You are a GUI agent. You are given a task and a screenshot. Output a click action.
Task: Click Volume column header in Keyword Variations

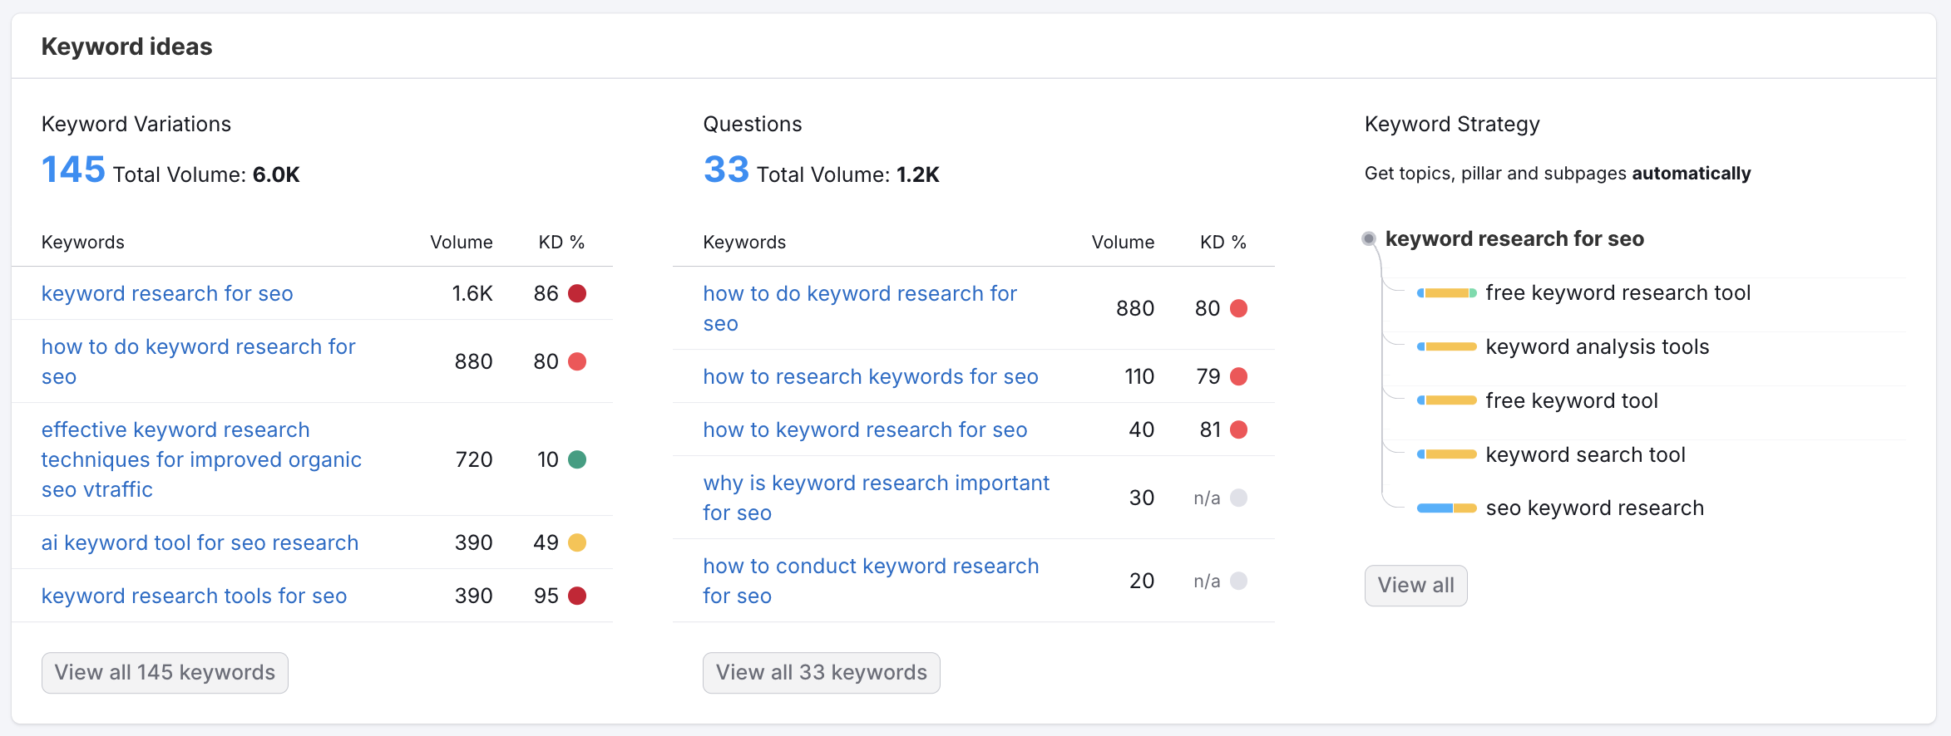pyautogui.click(x=462, y=243)
